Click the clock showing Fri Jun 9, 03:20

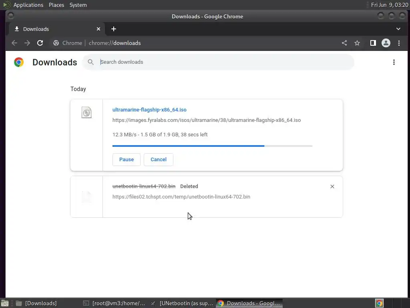pyautogui.click(x=390, y=5)
